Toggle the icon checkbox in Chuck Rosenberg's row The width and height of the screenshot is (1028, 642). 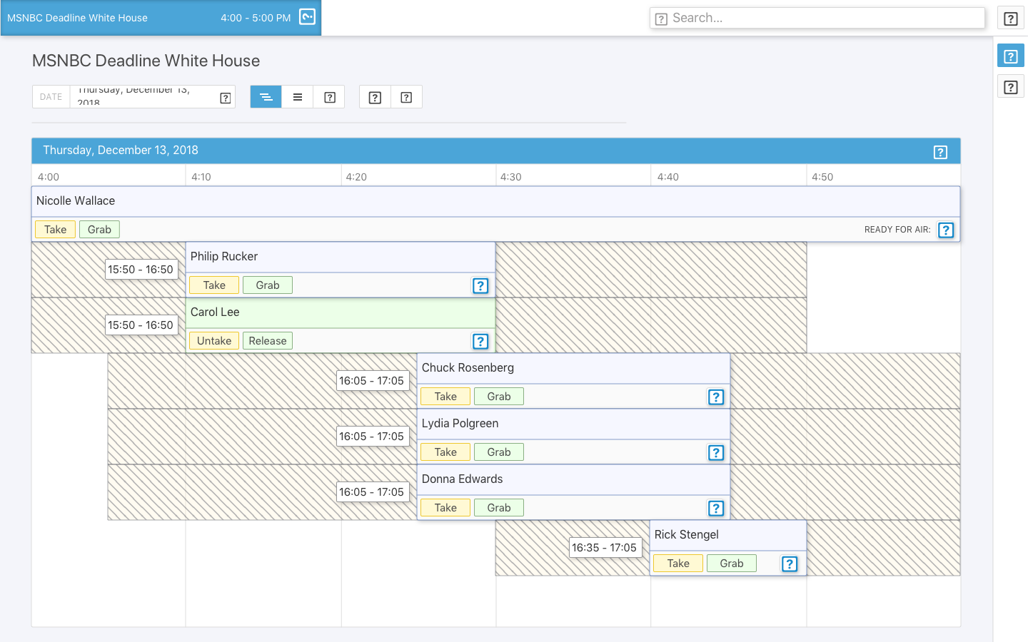[715, 397]
